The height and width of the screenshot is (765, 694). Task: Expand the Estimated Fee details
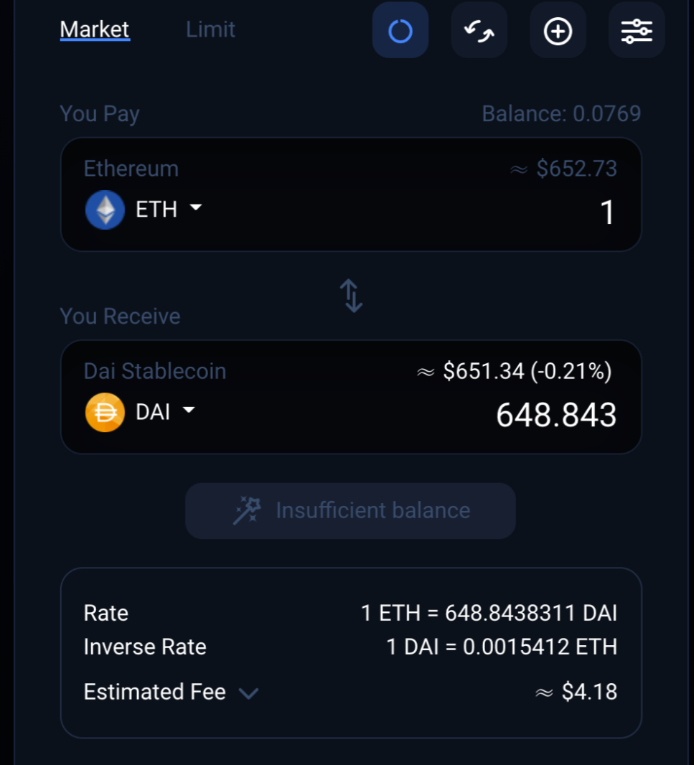(x=248, y=693)
